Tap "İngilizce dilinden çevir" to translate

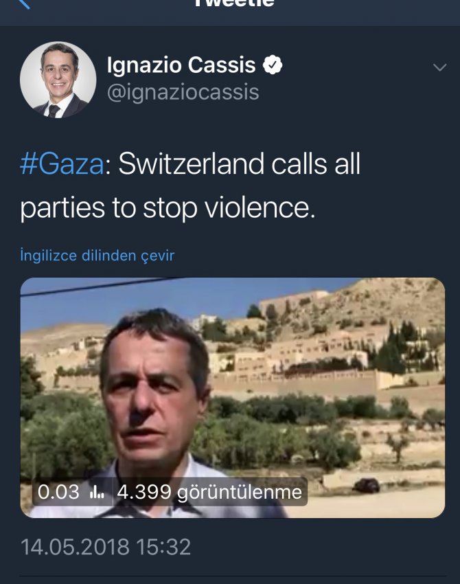[x=97, y=256]
